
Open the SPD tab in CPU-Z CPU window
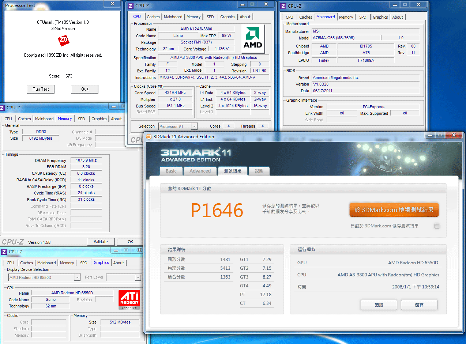pyautogui.click(x=210, y=17)
